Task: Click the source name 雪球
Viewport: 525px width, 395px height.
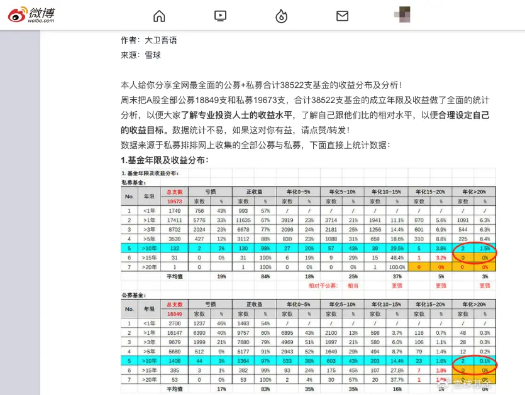Action: tap(153, 55)
